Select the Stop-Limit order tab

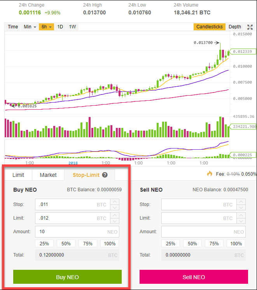89,175
